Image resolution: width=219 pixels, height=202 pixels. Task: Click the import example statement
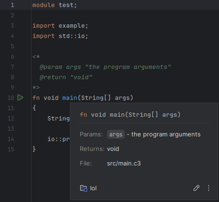pyautogui.click(x=60, y=26)
